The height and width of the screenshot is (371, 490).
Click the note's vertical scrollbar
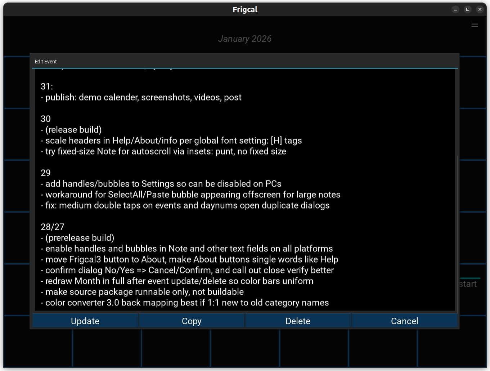(x=457, y=231)
